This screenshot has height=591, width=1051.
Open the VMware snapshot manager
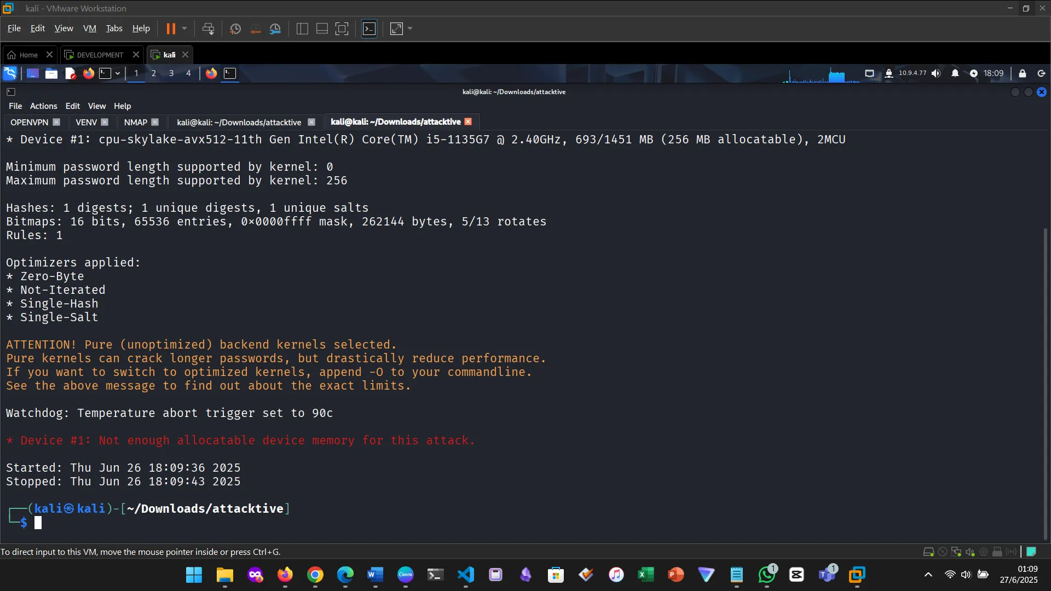point(275,28)
